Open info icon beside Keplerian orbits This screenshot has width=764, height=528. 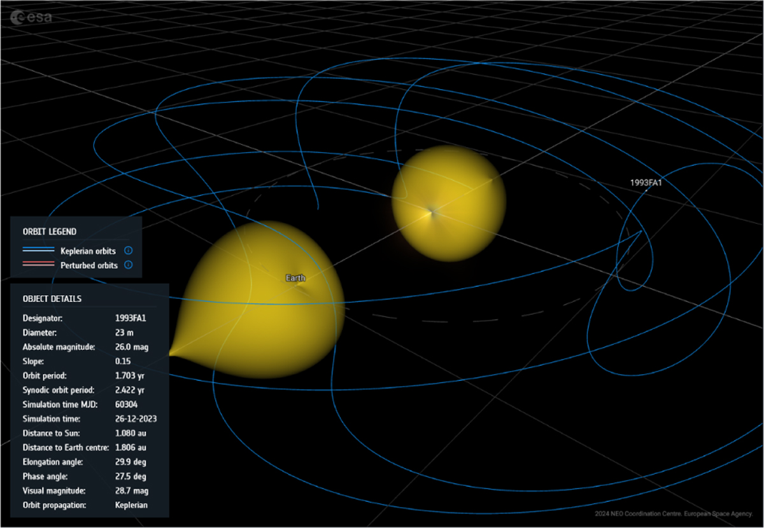point(128,251)
